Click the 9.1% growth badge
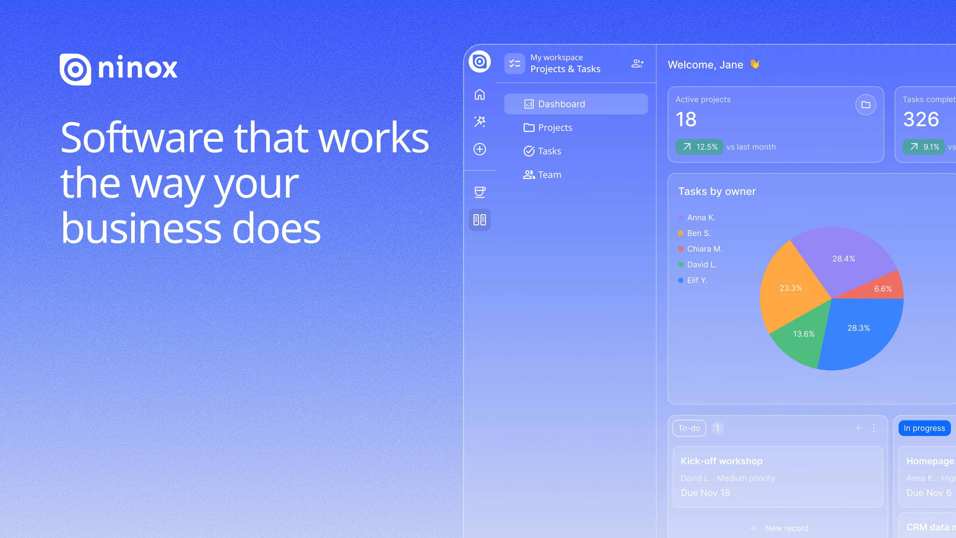This screenshot has height=538, width=956. click(x=923, y=147)
